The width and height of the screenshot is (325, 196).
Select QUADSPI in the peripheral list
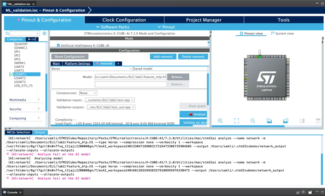[21, 44]
